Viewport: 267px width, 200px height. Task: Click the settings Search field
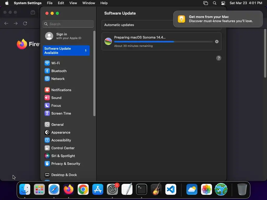(68, 24)
